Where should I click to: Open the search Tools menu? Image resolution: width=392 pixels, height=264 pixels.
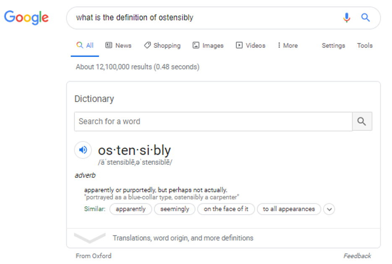[365, 46]
